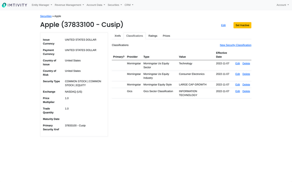This screenshot has width=292, height=182.
Task: Open the Account Data dropdown
Action: click(x=96, y=5)
